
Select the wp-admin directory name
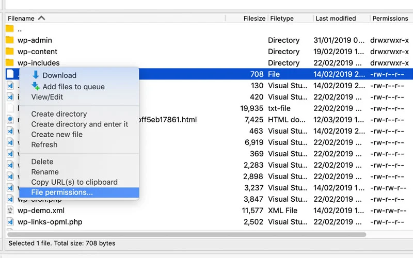[35, 40]
